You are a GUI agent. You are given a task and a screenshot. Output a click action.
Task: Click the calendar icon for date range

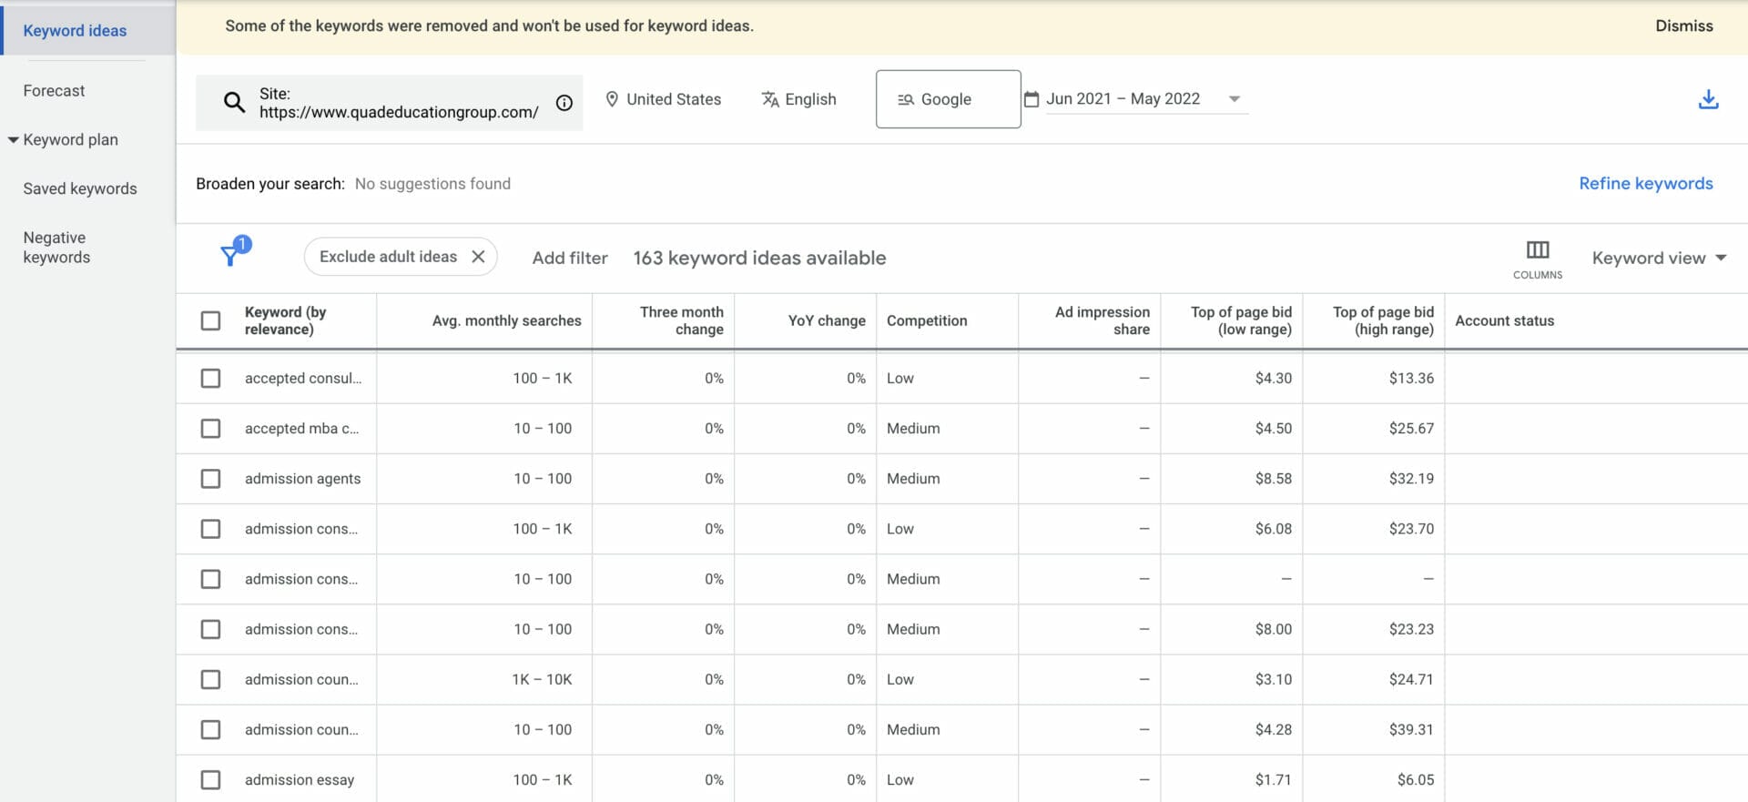(x=1032, y=99)
